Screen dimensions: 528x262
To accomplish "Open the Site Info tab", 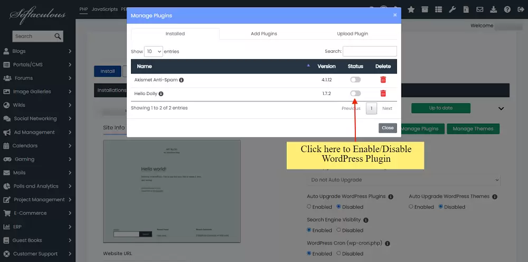I will [114, 128].
